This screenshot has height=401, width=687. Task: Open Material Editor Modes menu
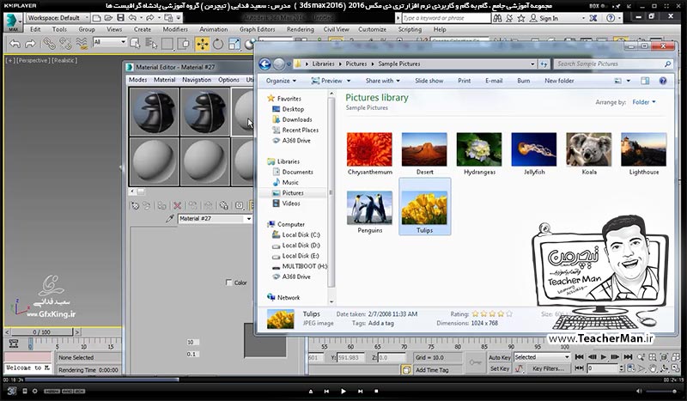click(137, 80)
